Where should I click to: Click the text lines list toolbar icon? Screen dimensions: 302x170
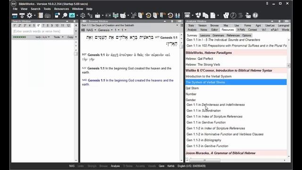click(240, 15)
